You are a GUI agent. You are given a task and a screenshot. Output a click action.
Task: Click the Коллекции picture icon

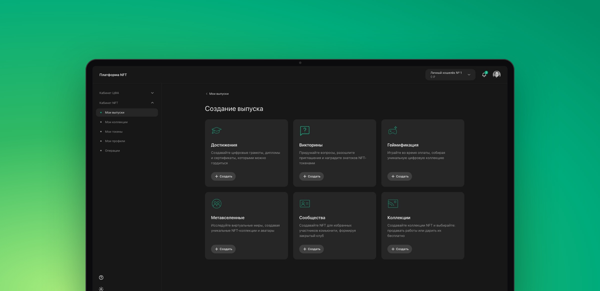[393, 203]
